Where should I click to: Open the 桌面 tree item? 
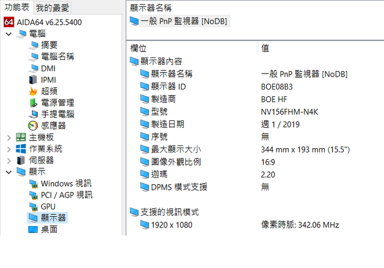click(x=49, y=229)
